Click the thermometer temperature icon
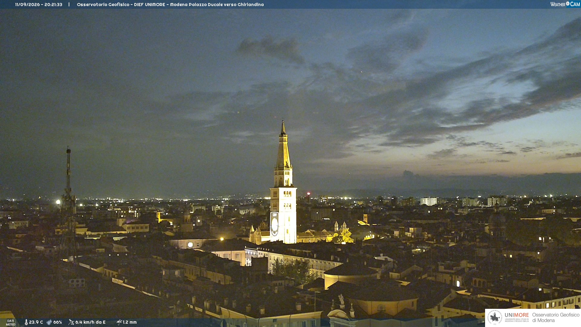 (x=26, y=322)
